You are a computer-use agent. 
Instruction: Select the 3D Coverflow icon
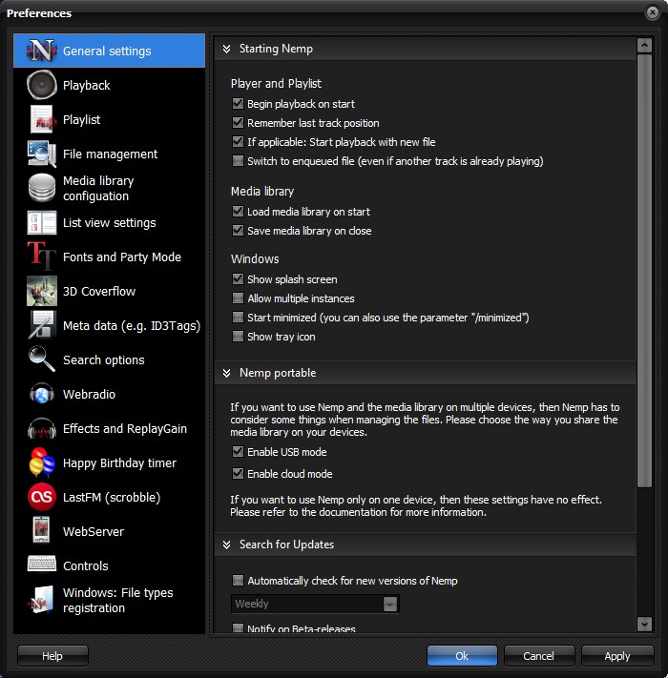[42, 292]
